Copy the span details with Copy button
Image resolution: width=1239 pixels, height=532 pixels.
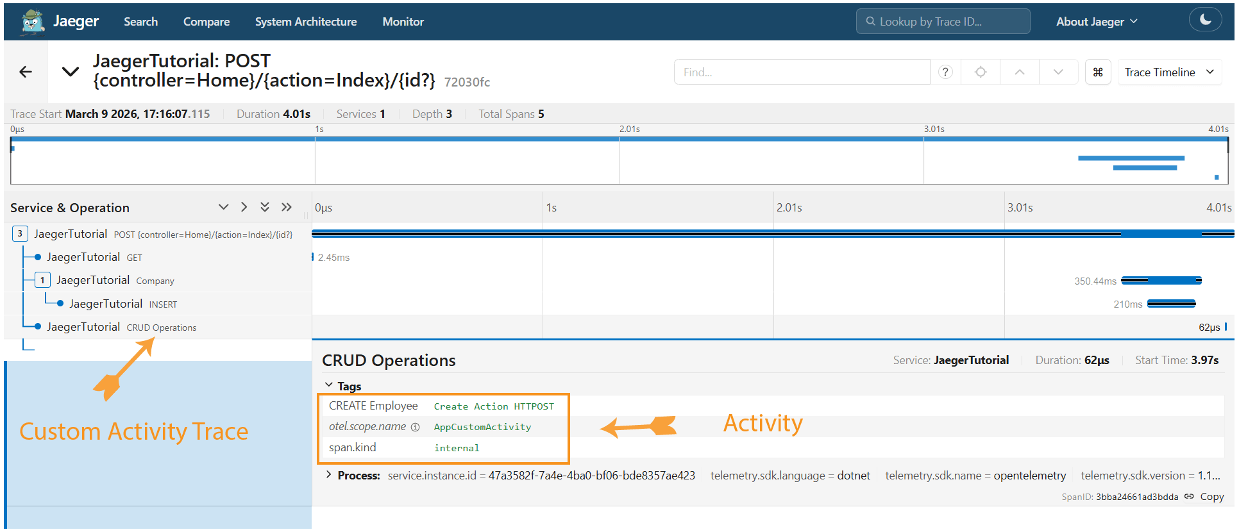point(1211,497)
